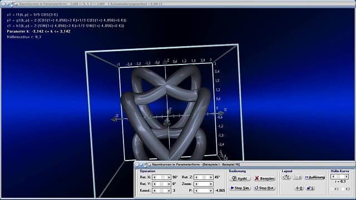
Task: Click the y1 = g1(k,p) formula line
Action: (67, 20)
